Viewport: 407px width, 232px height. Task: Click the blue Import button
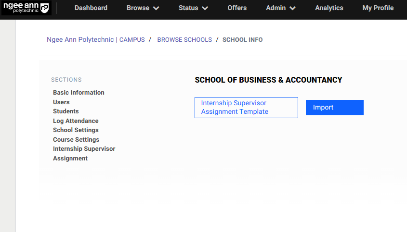(x=334, y=108)
